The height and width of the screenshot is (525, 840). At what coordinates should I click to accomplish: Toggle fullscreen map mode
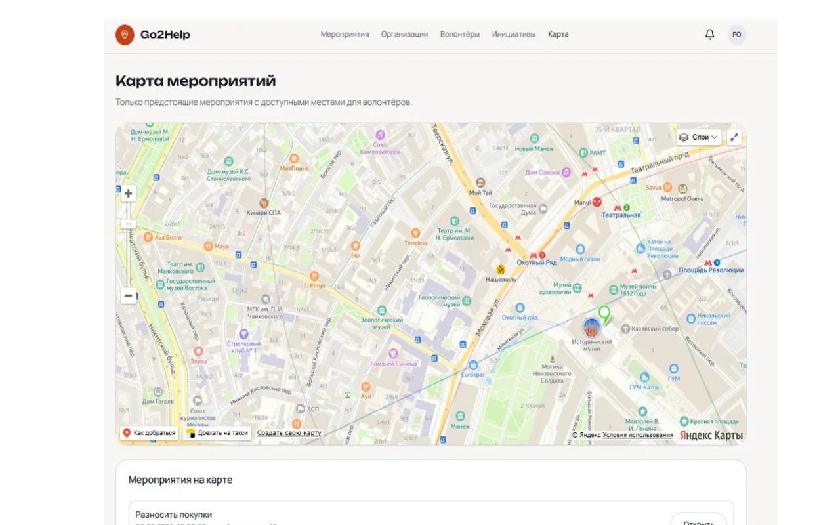tap(734, 137)
